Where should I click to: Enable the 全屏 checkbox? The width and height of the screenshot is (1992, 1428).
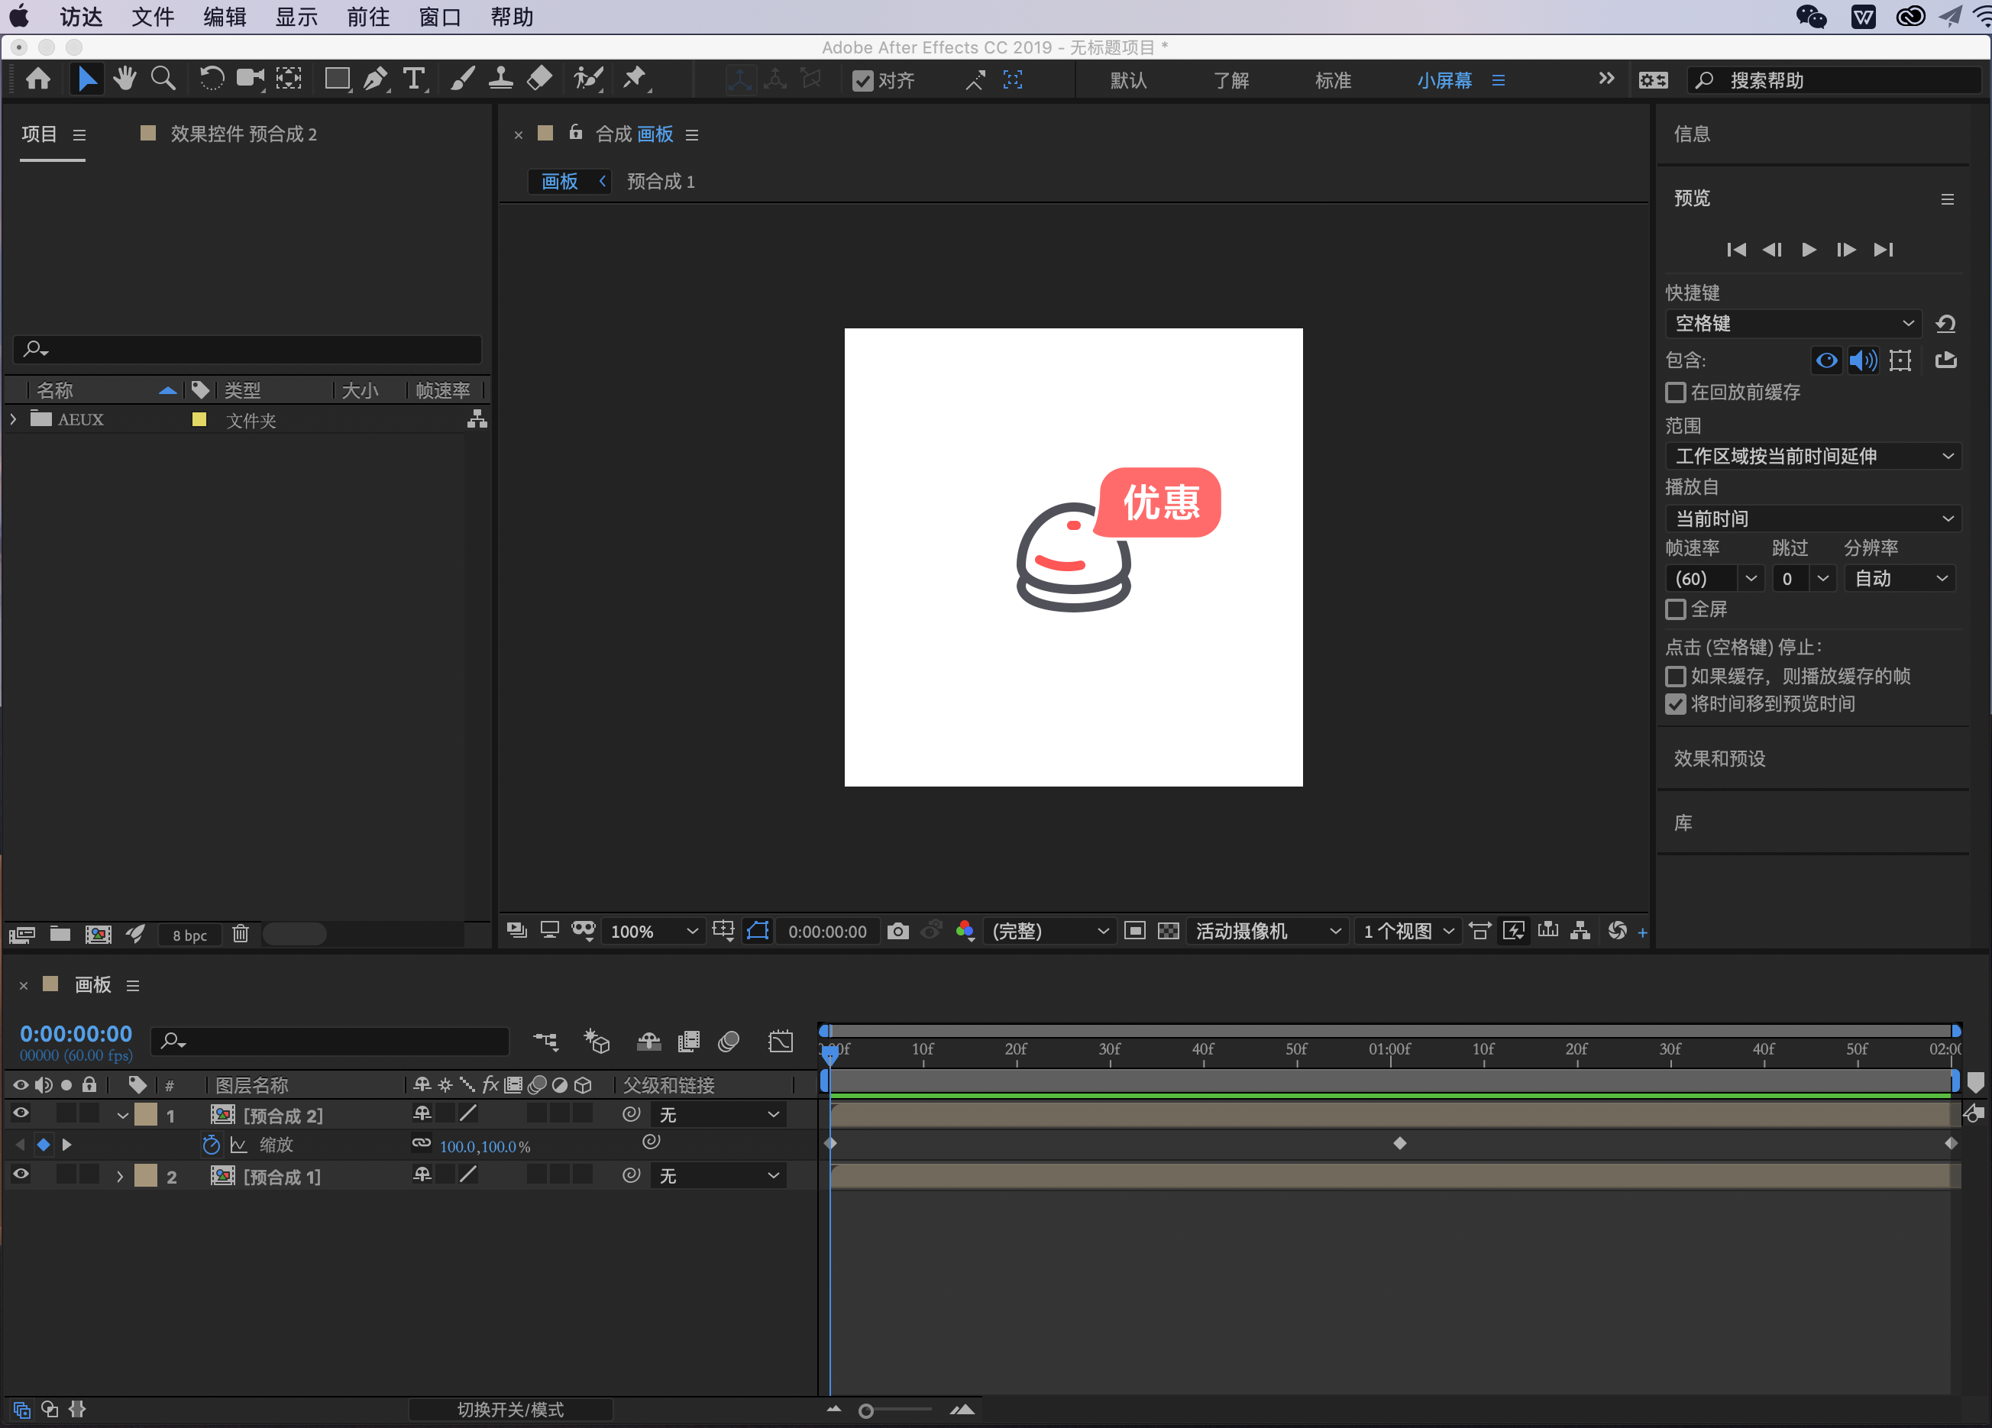[1676, 609]
